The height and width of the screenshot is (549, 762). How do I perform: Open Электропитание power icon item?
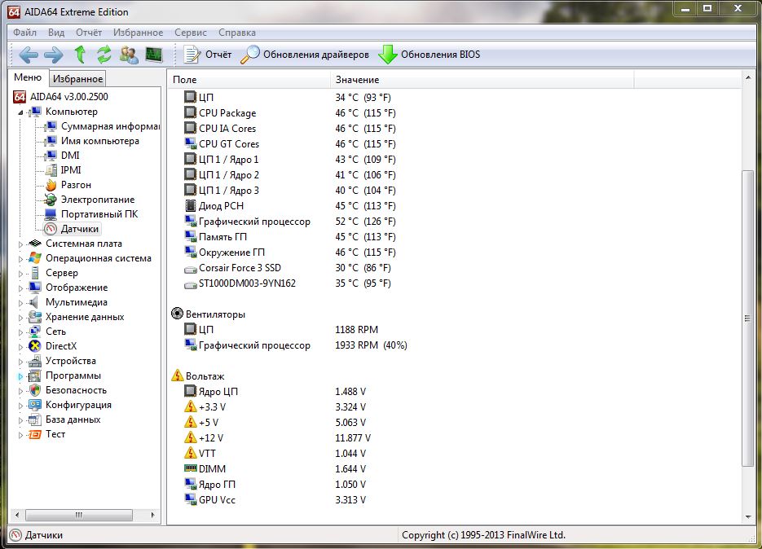pos(51,200)
